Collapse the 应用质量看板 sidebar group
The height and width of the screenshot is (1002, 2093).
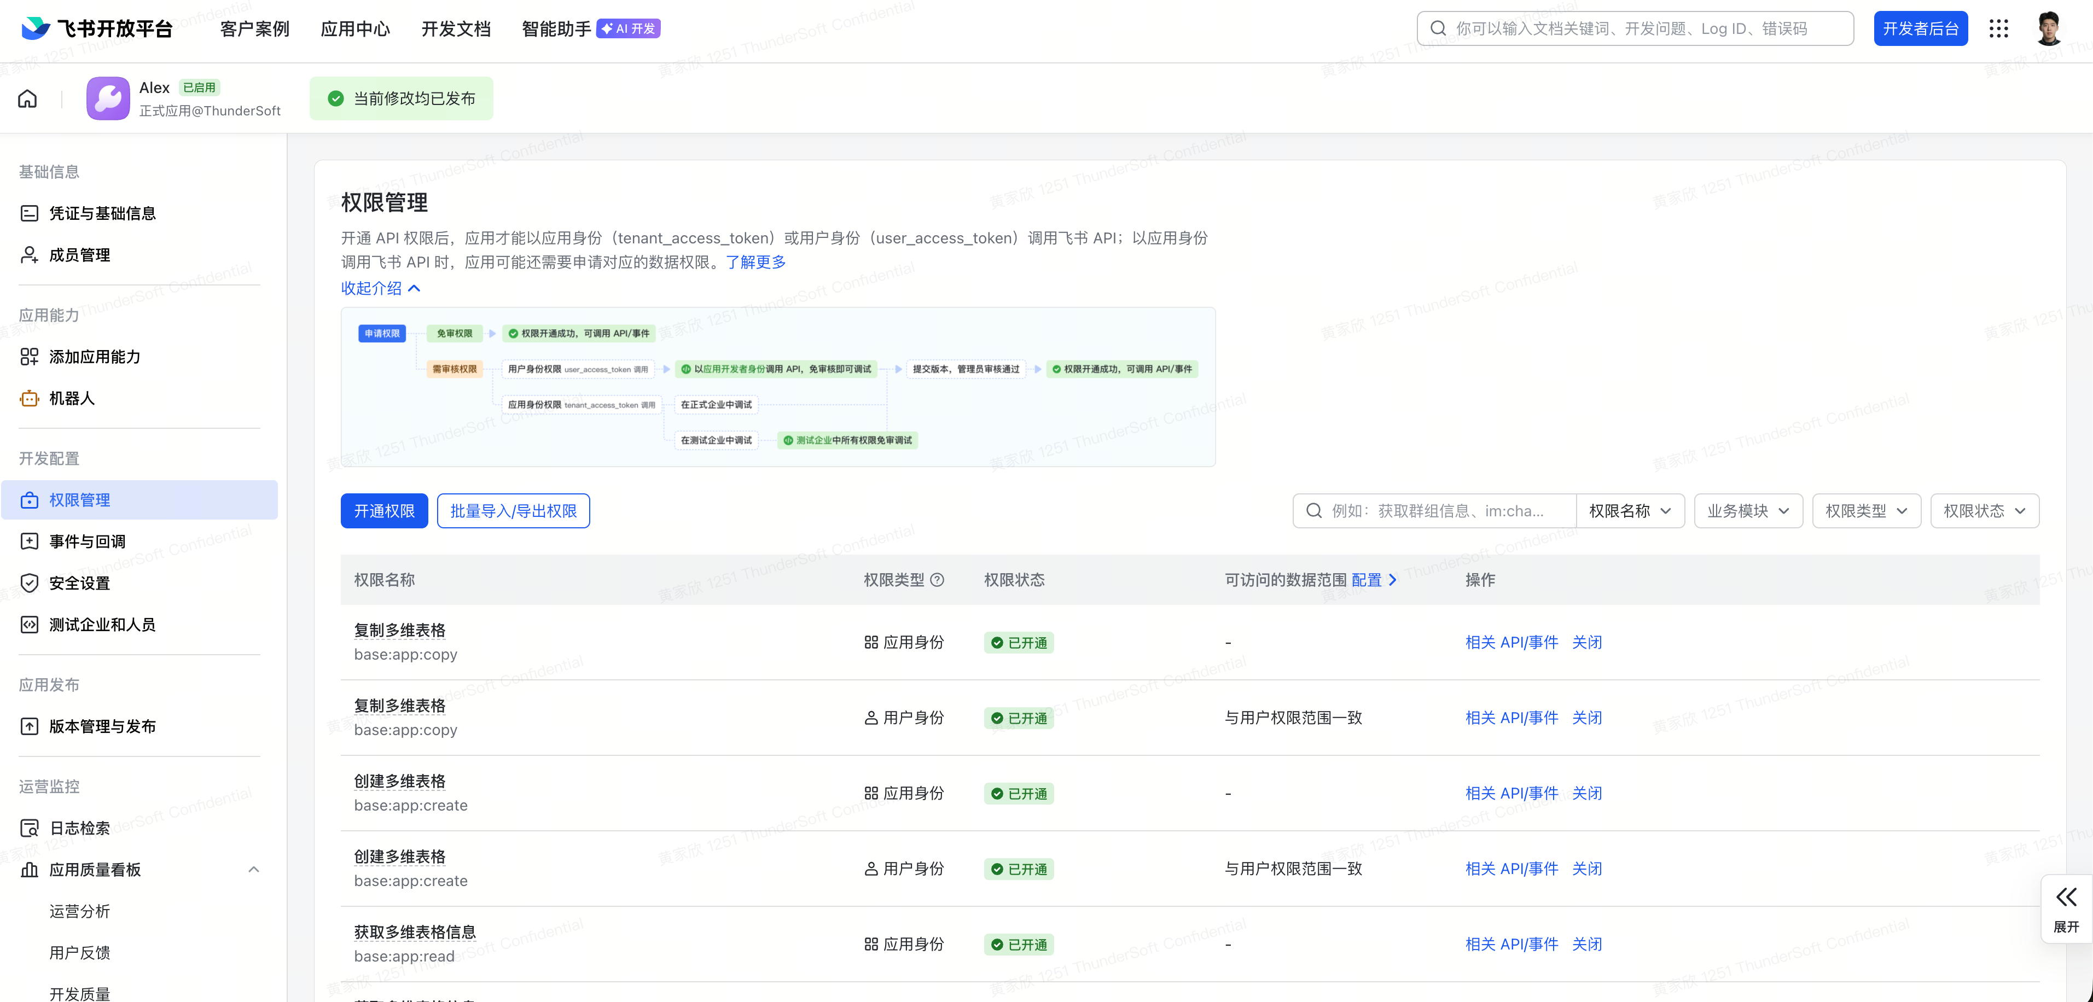click(x=253, y=869)
